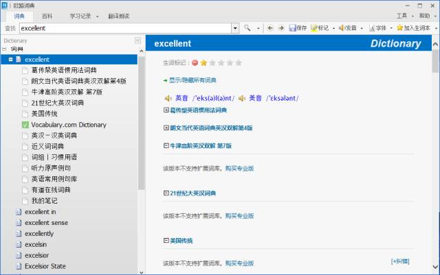Viewport: 440px width, 275px height.
Task: Open 发音 dropdown arrow
Action: point(362,28)
